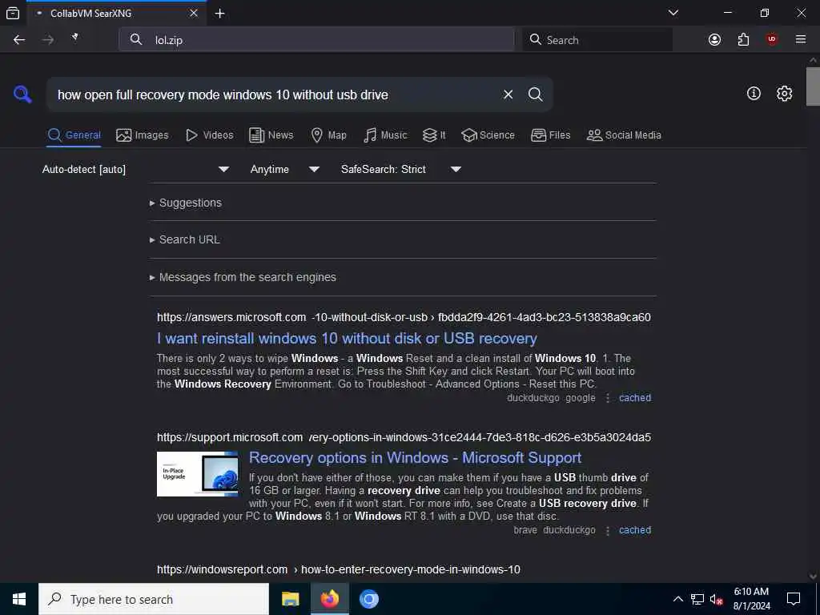Switch to Science category

[x=488, y=135]
